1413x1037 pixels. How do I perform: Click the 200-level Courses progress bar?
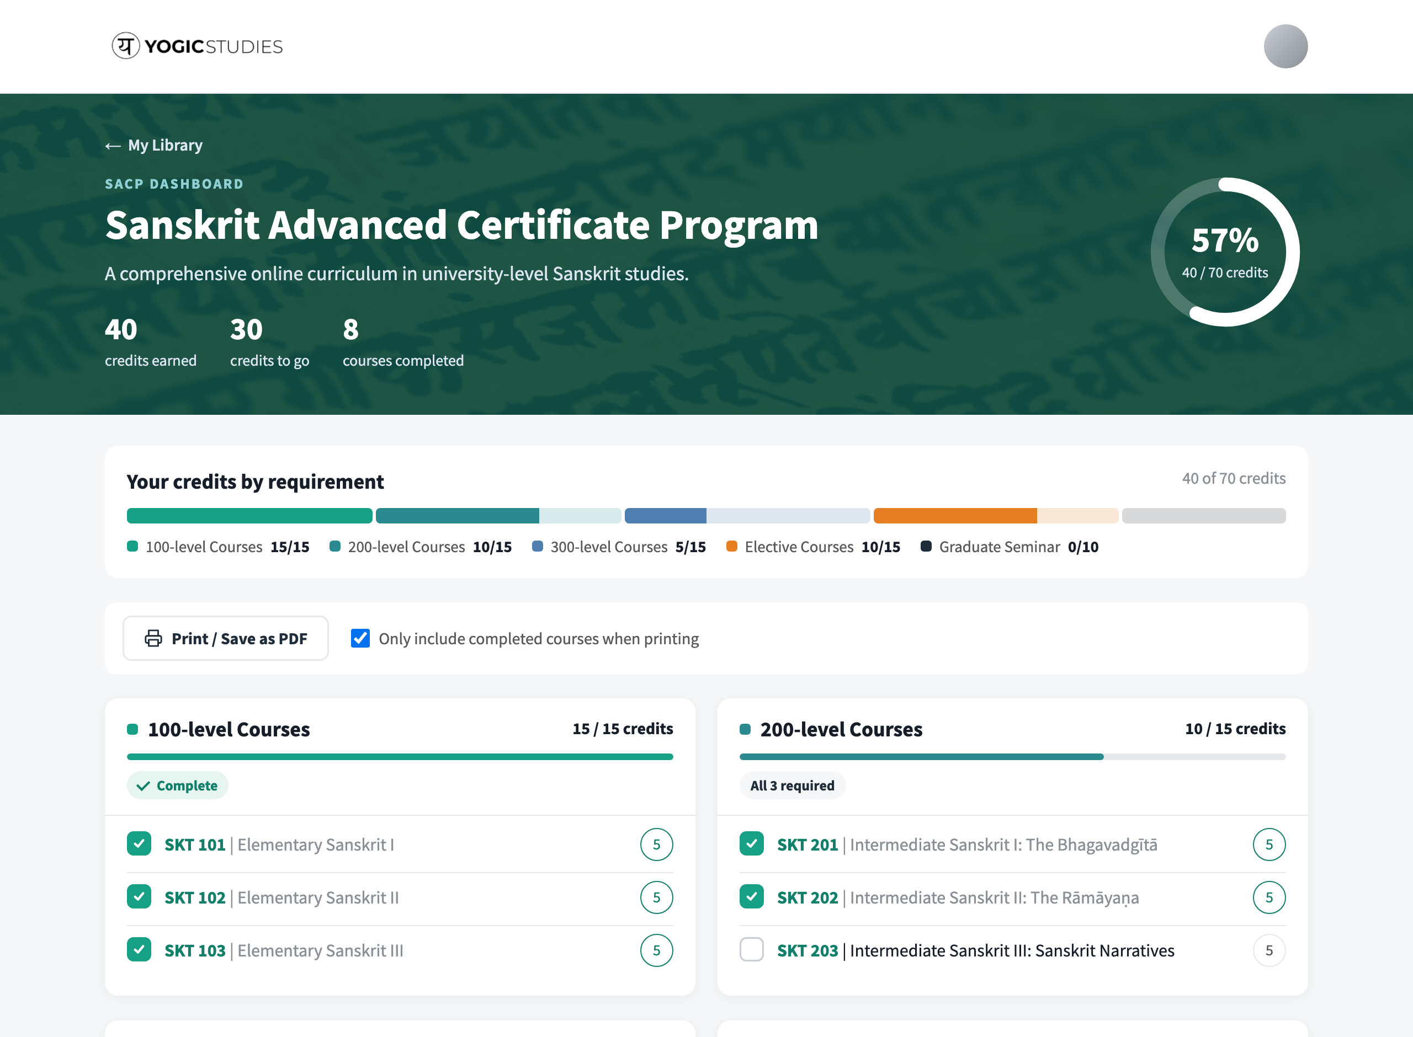click(x=1012, y=756)
